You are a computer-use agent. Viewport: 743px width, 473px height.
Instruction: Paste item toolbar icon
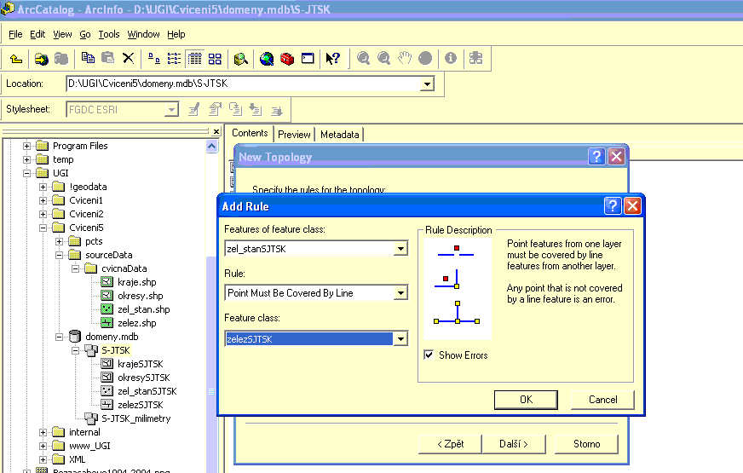click(108, 58)
